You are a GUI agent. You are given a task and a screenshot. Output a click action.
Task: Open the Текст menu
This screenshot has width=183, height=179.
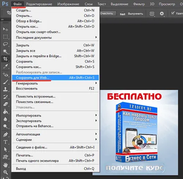pos(102,4)
